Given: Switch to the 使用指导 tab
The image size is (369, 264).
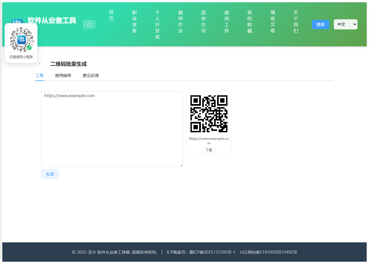Looking at the screenshot, I should 63,76.
